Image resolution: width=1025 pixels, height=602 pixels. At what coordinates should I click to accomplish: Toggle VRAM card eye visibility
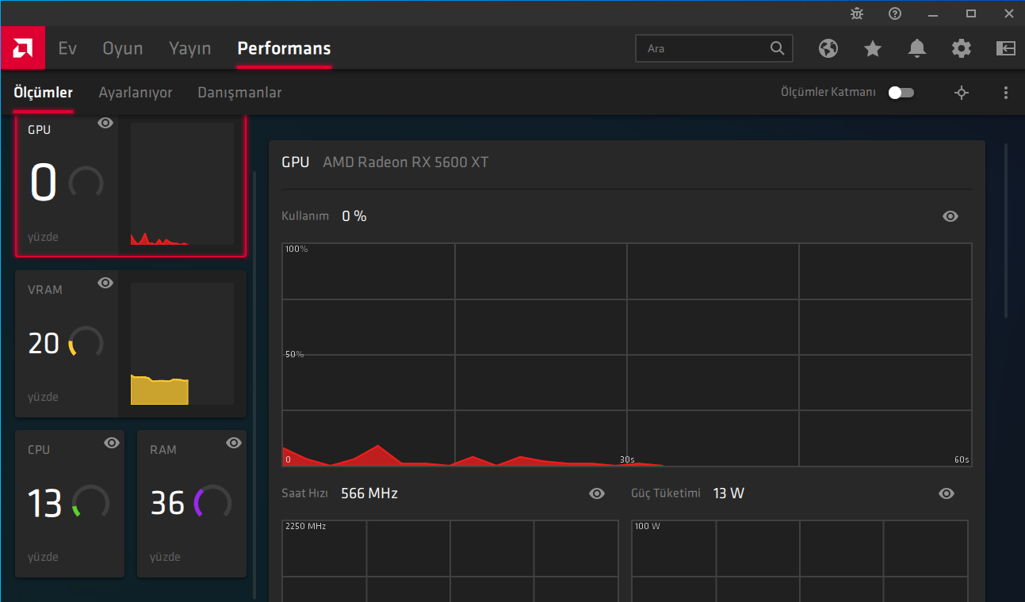point(105,283)
